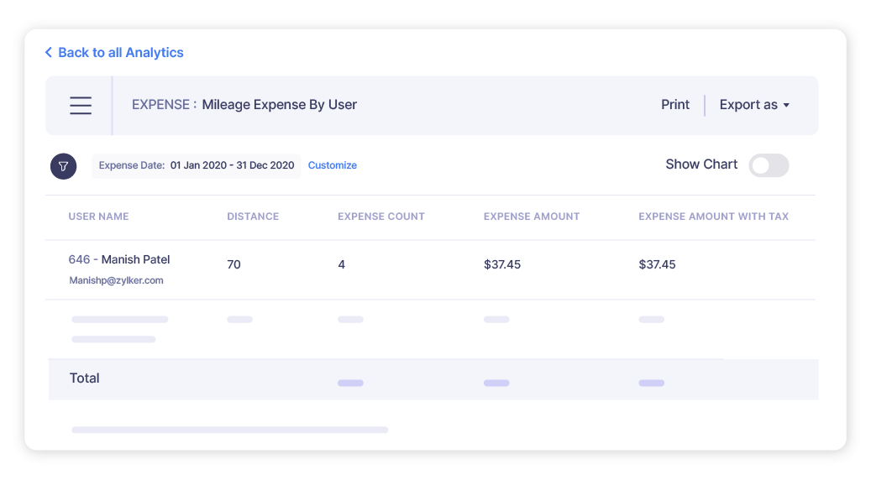Viewport: 871px width, 480px height.
Task: Open Manish Patel user row
Action: click(x=135, y=259)
